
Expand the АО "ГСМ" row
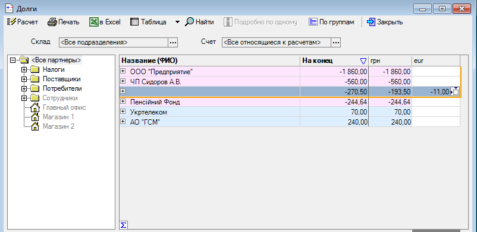coord(123,122)
